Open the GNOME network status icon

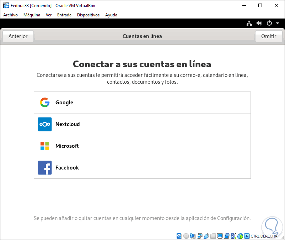point(249,23)
